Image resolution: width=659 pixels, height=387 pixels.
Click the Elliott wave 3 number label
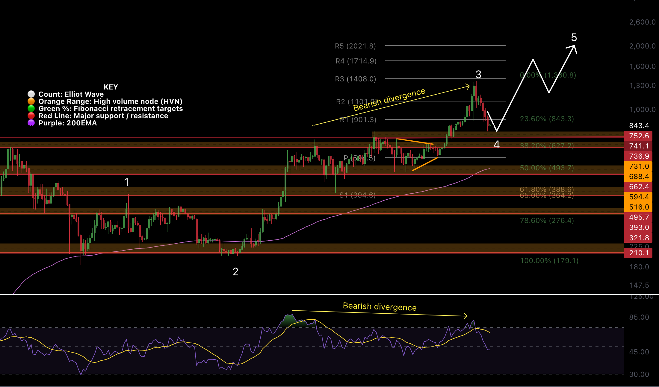[479, 75]
